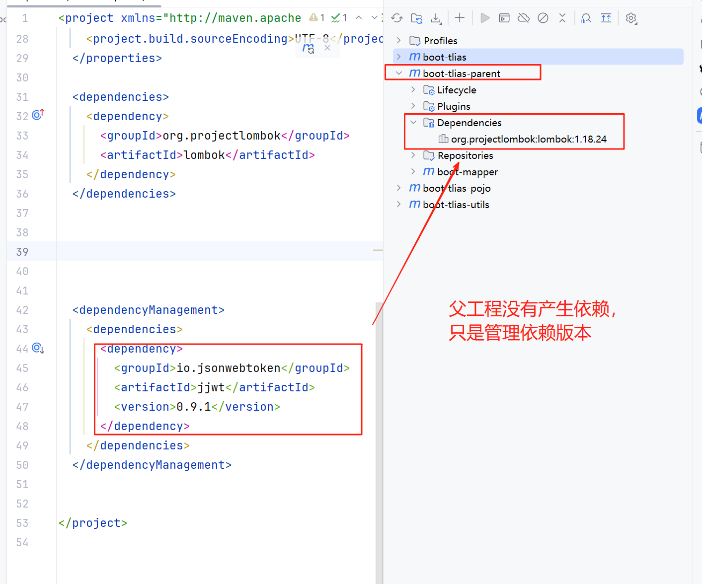702x584 pixels.
Task: Select boot-tlias-utils in Maven tree
Action: point(538,204)
